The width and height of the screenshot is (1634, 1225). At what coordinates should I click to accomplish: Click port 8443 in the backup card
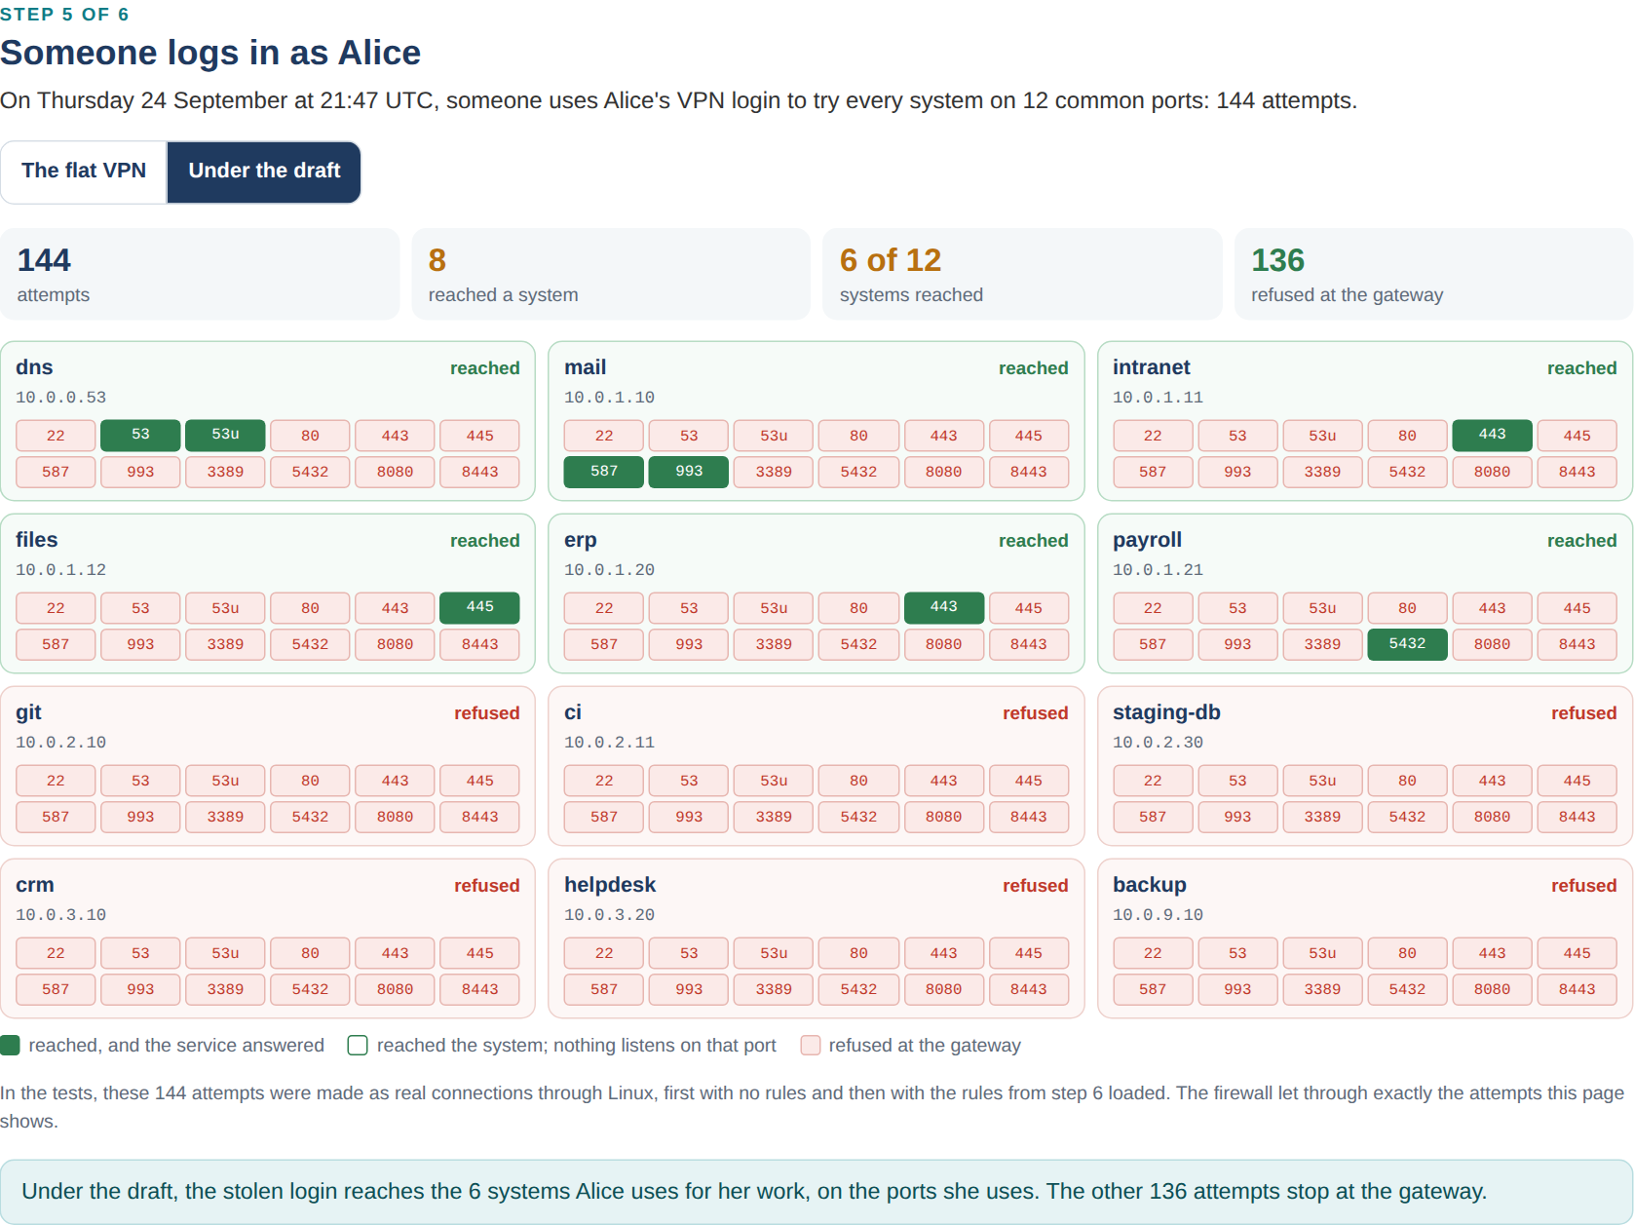[x=1577, y=989]
